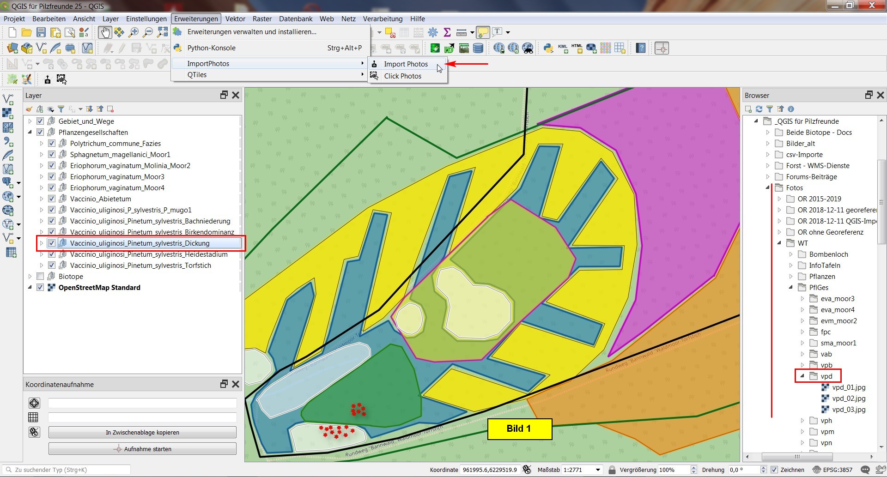The image size is (887, 477).
Task: Click the Help book icon in toolbar
Action: pos(640,48)
